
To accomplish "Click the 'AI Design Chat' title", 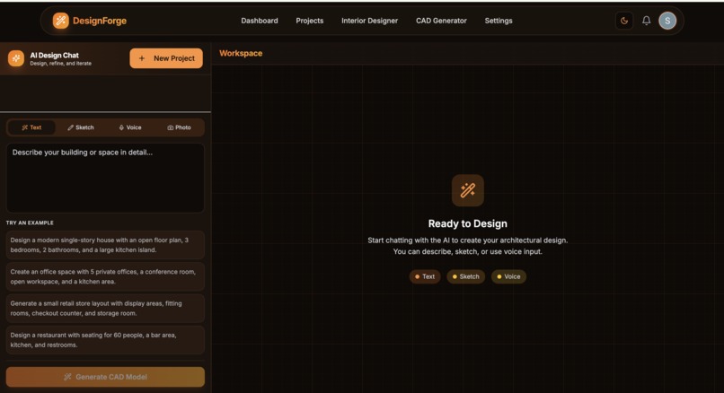I will click(x=55, y=56).
